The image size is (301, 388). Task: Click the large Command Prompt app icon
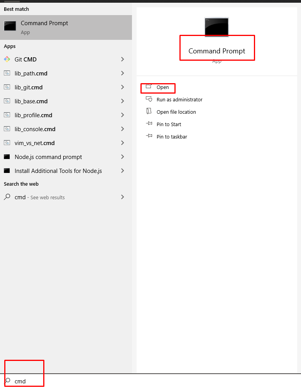[216, 27]
